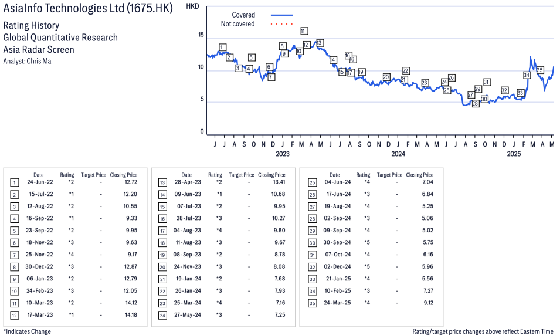
Task: Click chart marker 31 on the chart
Action: point(487,82)
